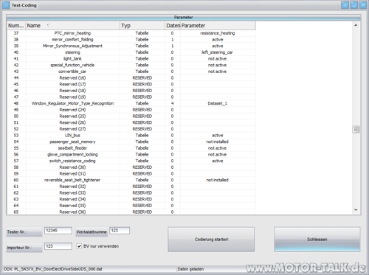Viewport: 369px width, 275px height.
Task: Click the Daten column header
Action: (x=173, y=26)
